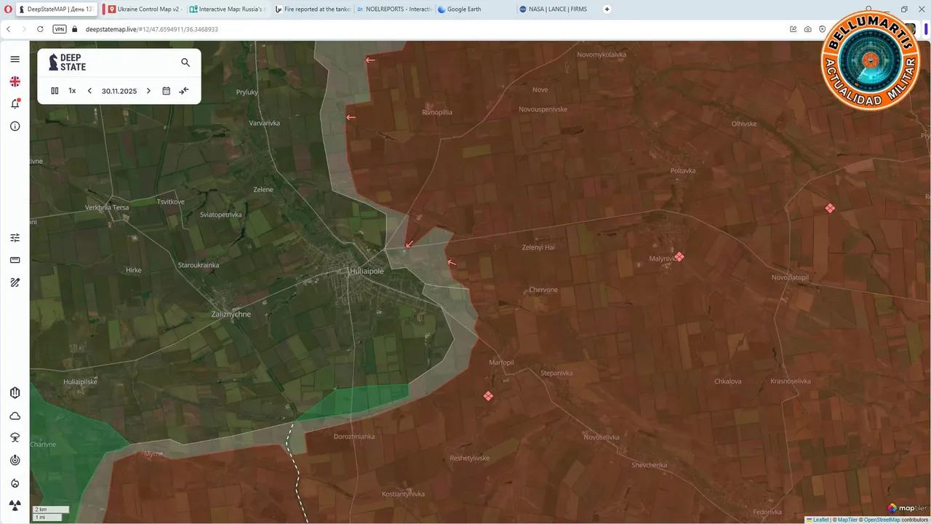The height and width of the screenshot is (524, 931).
Task: Toggle the radiation hazard layer icon
Action: tap(15, 504)
